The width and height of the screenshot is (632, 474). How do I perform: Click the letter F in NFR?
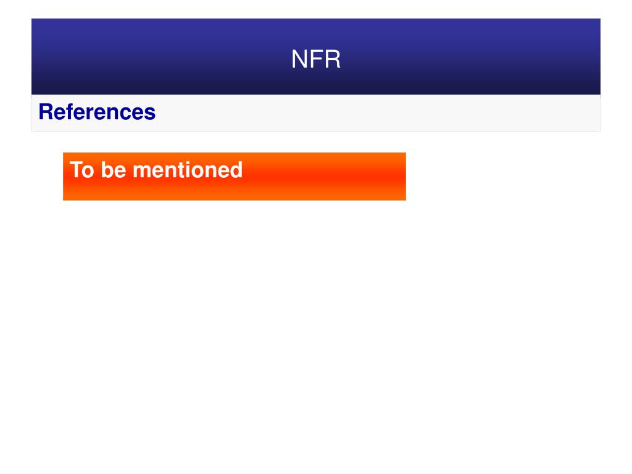coord(317,59)
